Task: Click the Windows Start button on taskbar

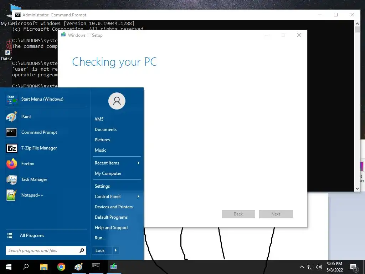Action: tap(9, 267)
